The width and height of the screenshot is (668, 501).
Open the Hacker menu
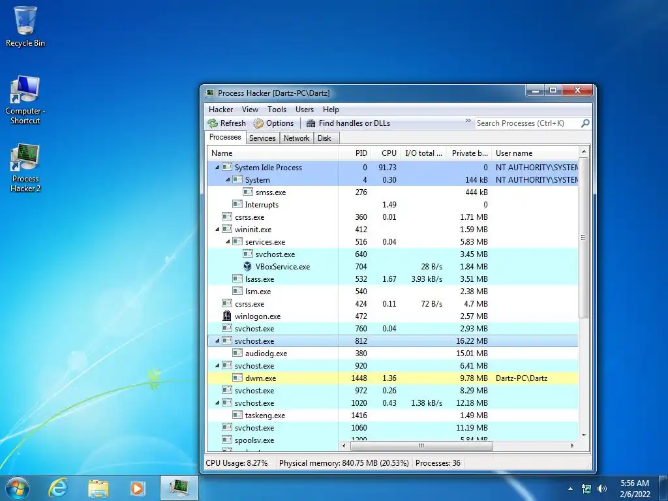point(220,110)
